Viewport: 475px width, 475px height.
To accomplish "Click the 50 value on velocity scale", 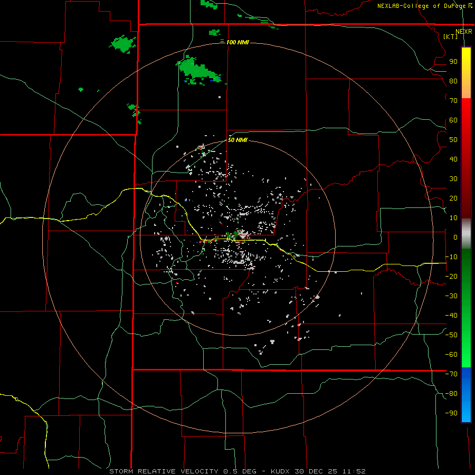I will coord(453,140).
